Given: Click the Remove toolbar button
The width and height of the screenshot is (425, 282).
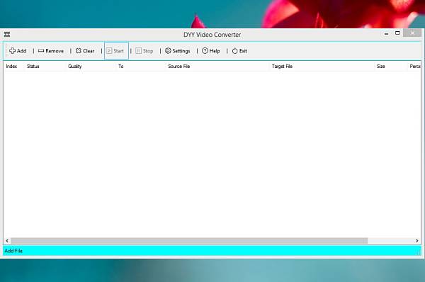Looking at the screenshot, I should pyautogui.click(x=51, y=51).
